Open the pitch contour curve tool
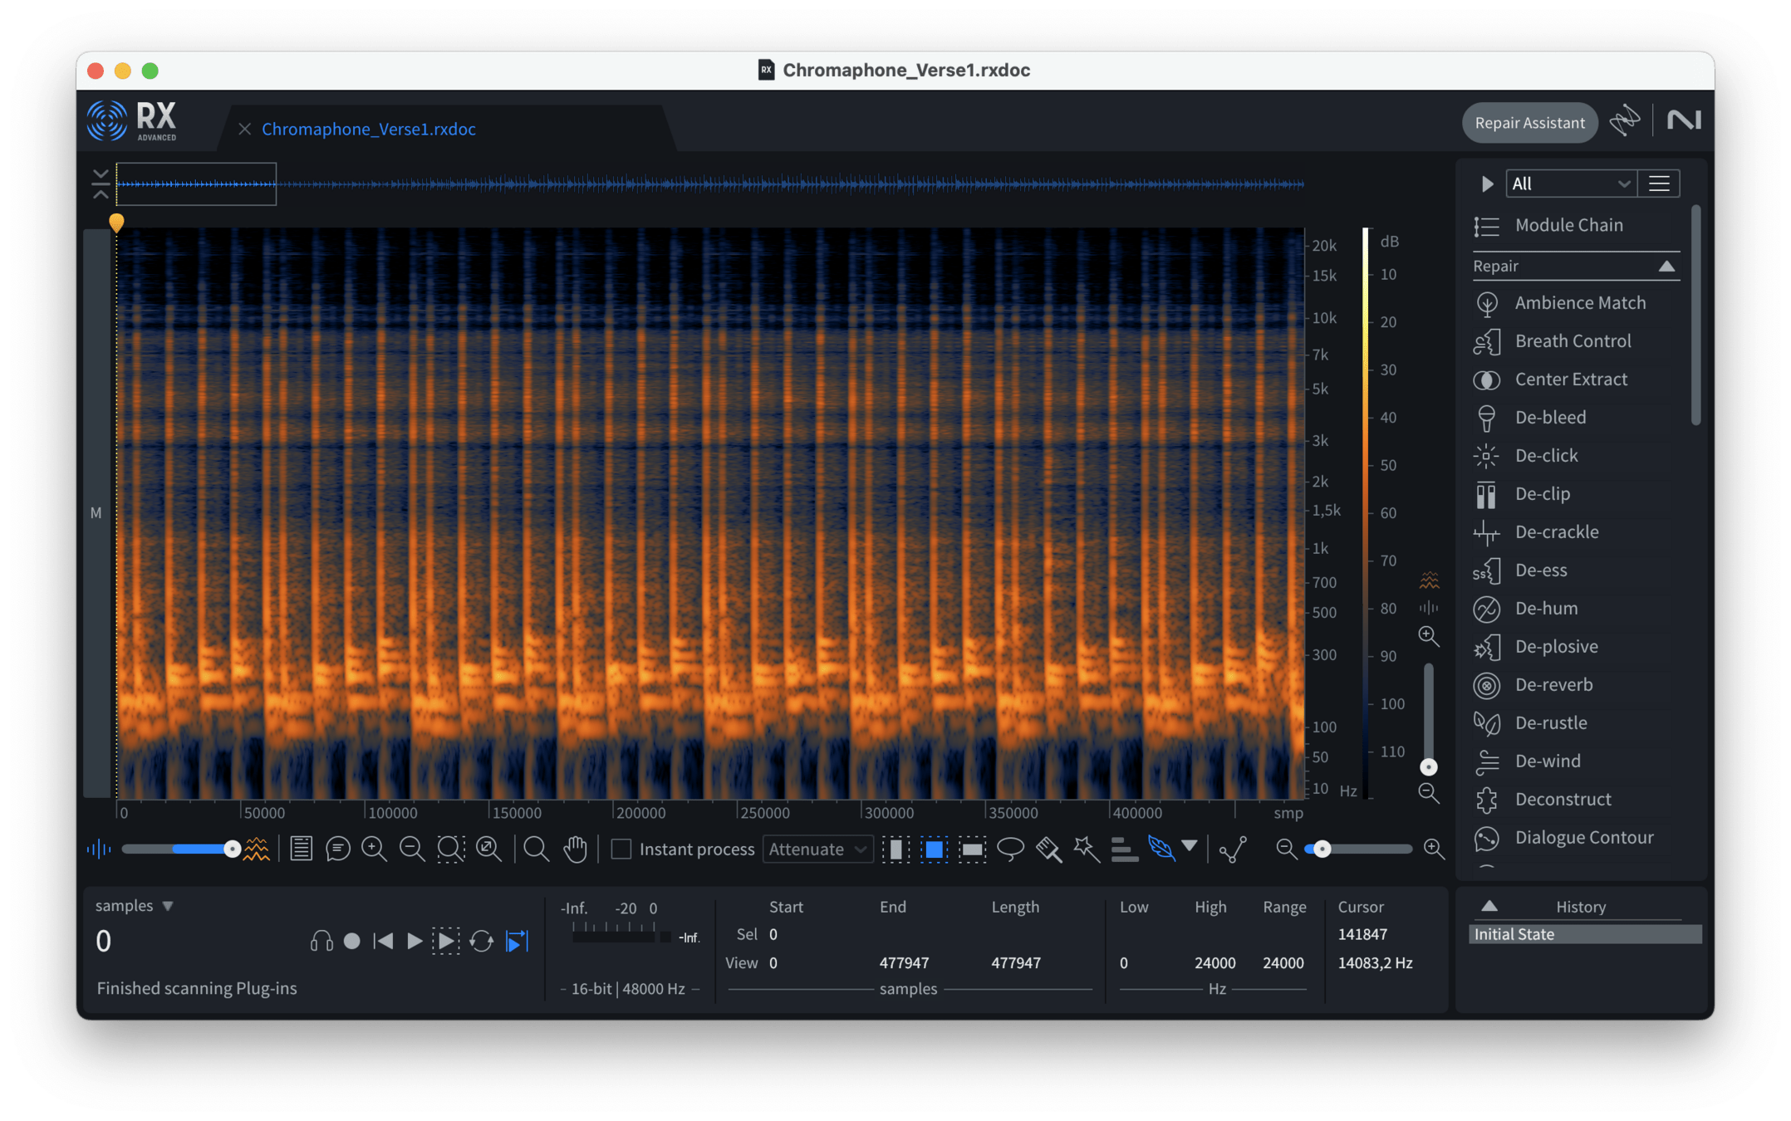The height and width of the screenshot is (1121, 1791). pos(1234,849)
